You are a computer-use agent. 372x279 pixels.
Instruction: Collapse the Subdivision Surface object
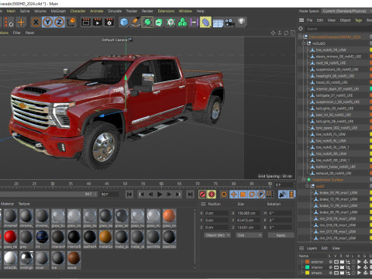click(304, 180)
